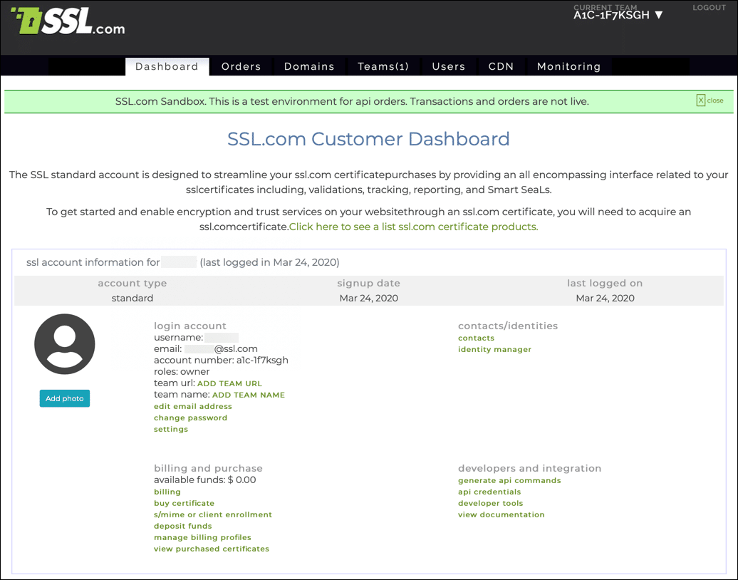Open the certificate products list link
The image size is (738, 580).
pos(413,227)
